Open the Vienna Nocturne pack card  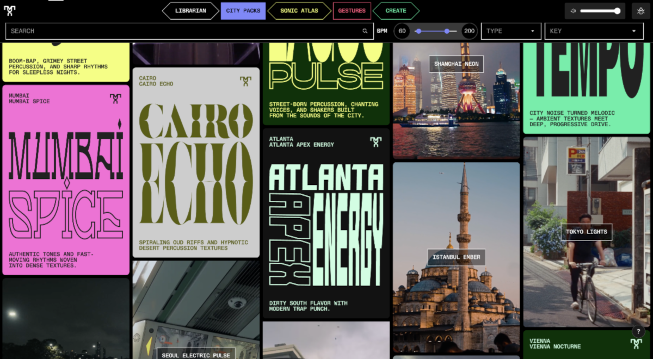coord(587,344)
